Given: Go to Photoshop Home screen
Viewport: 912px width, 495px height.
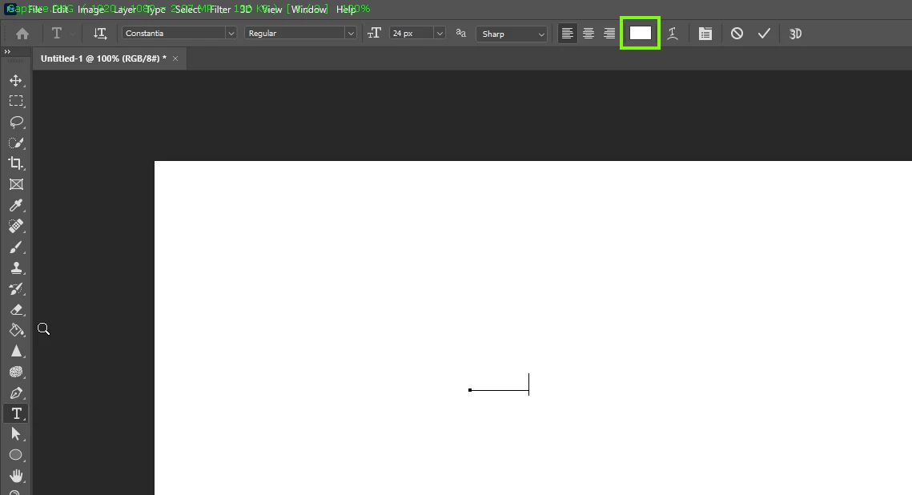Looking at the screenshot, I should pyautogui.click(x=22, y=34).
